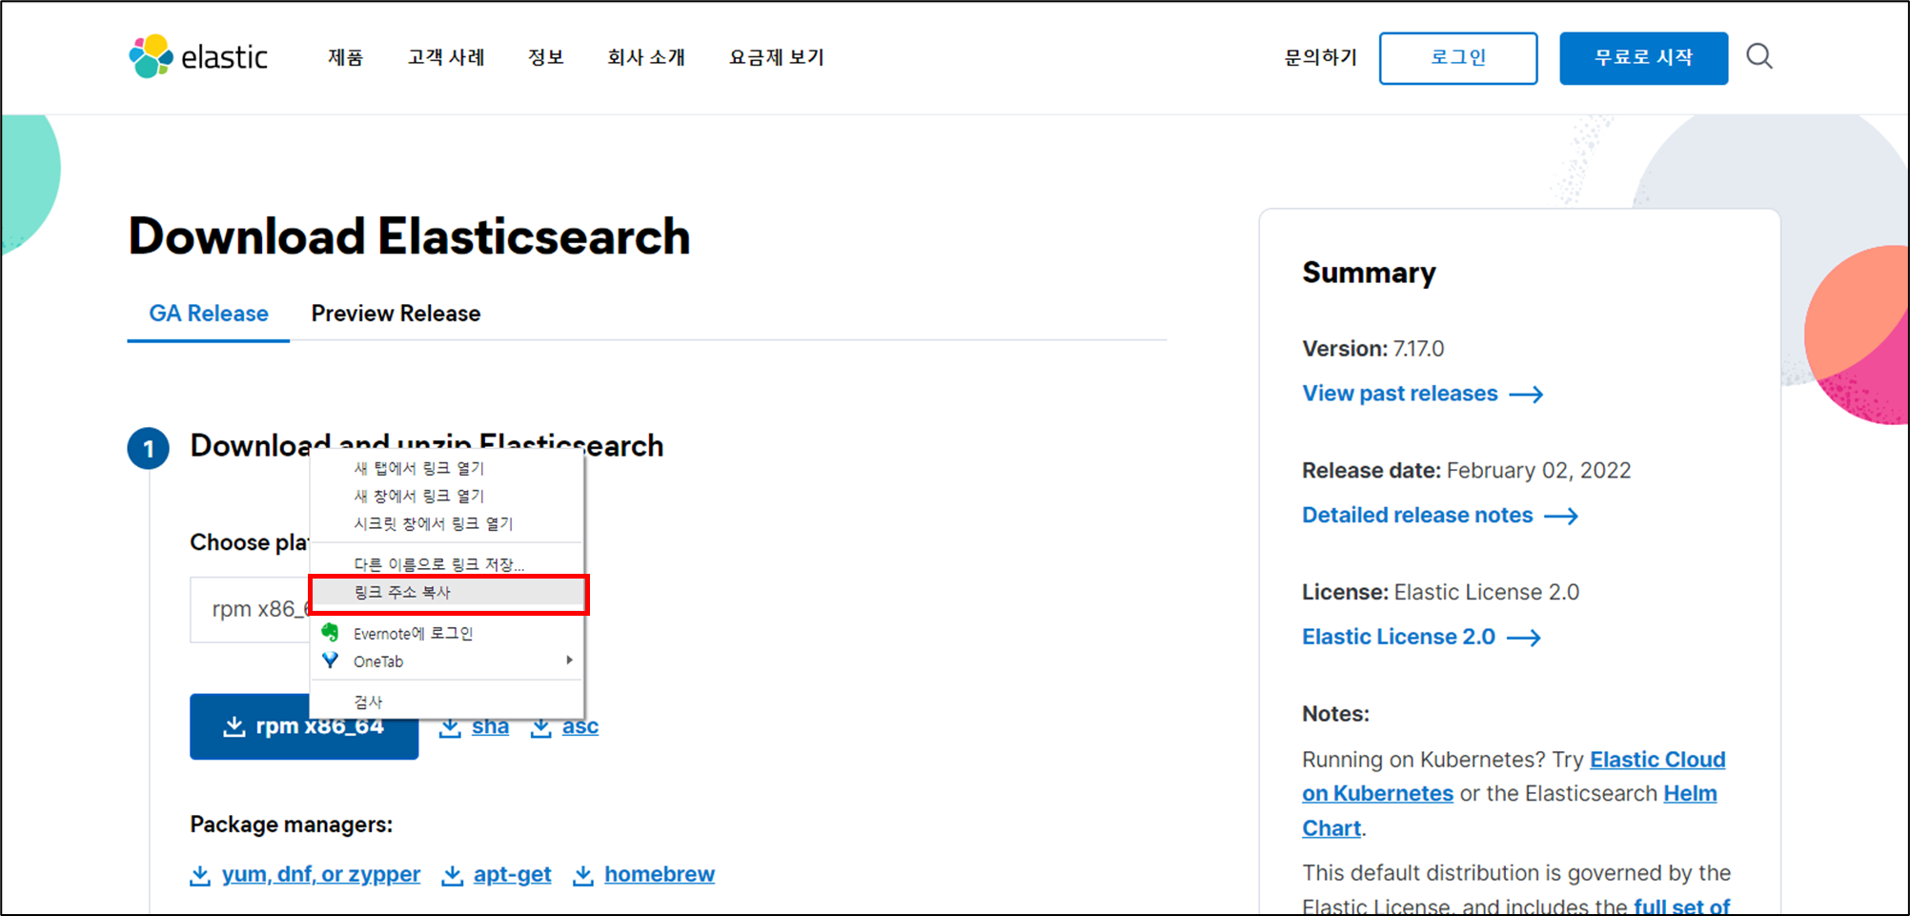Open the 요금제 보기 navigation item
Image resolution: width=1910 pixels, height=916 pixels.
tap(776, 57)
